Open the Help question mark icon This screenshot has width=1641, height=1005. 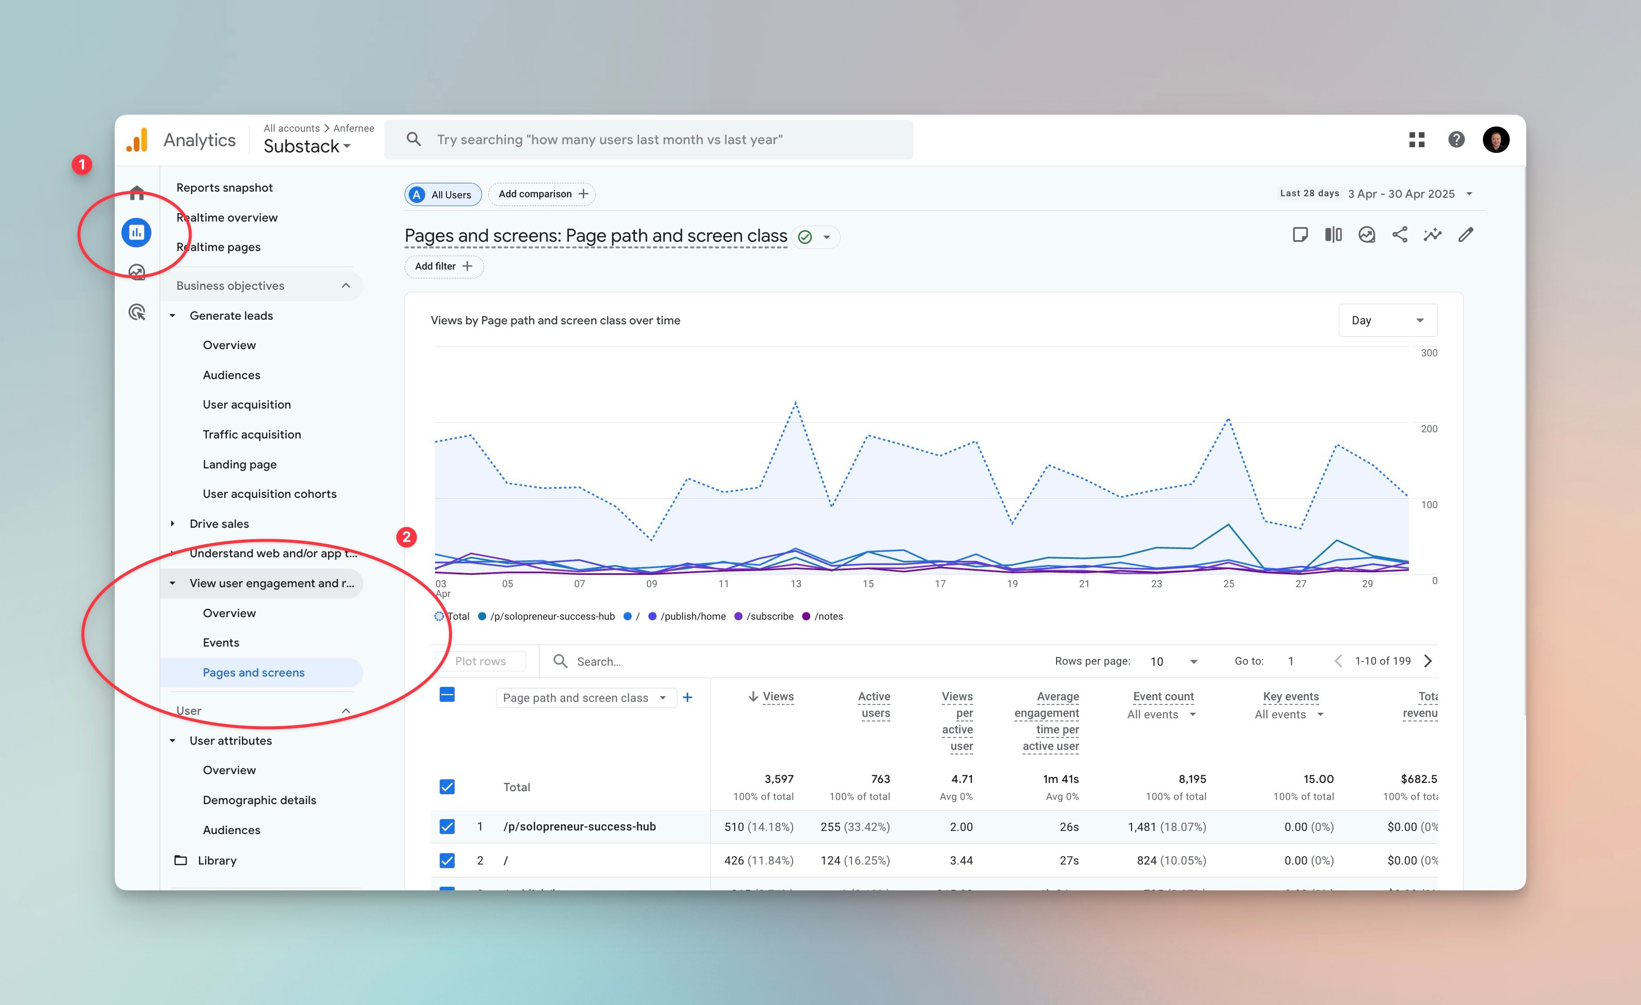point(1457,140)
